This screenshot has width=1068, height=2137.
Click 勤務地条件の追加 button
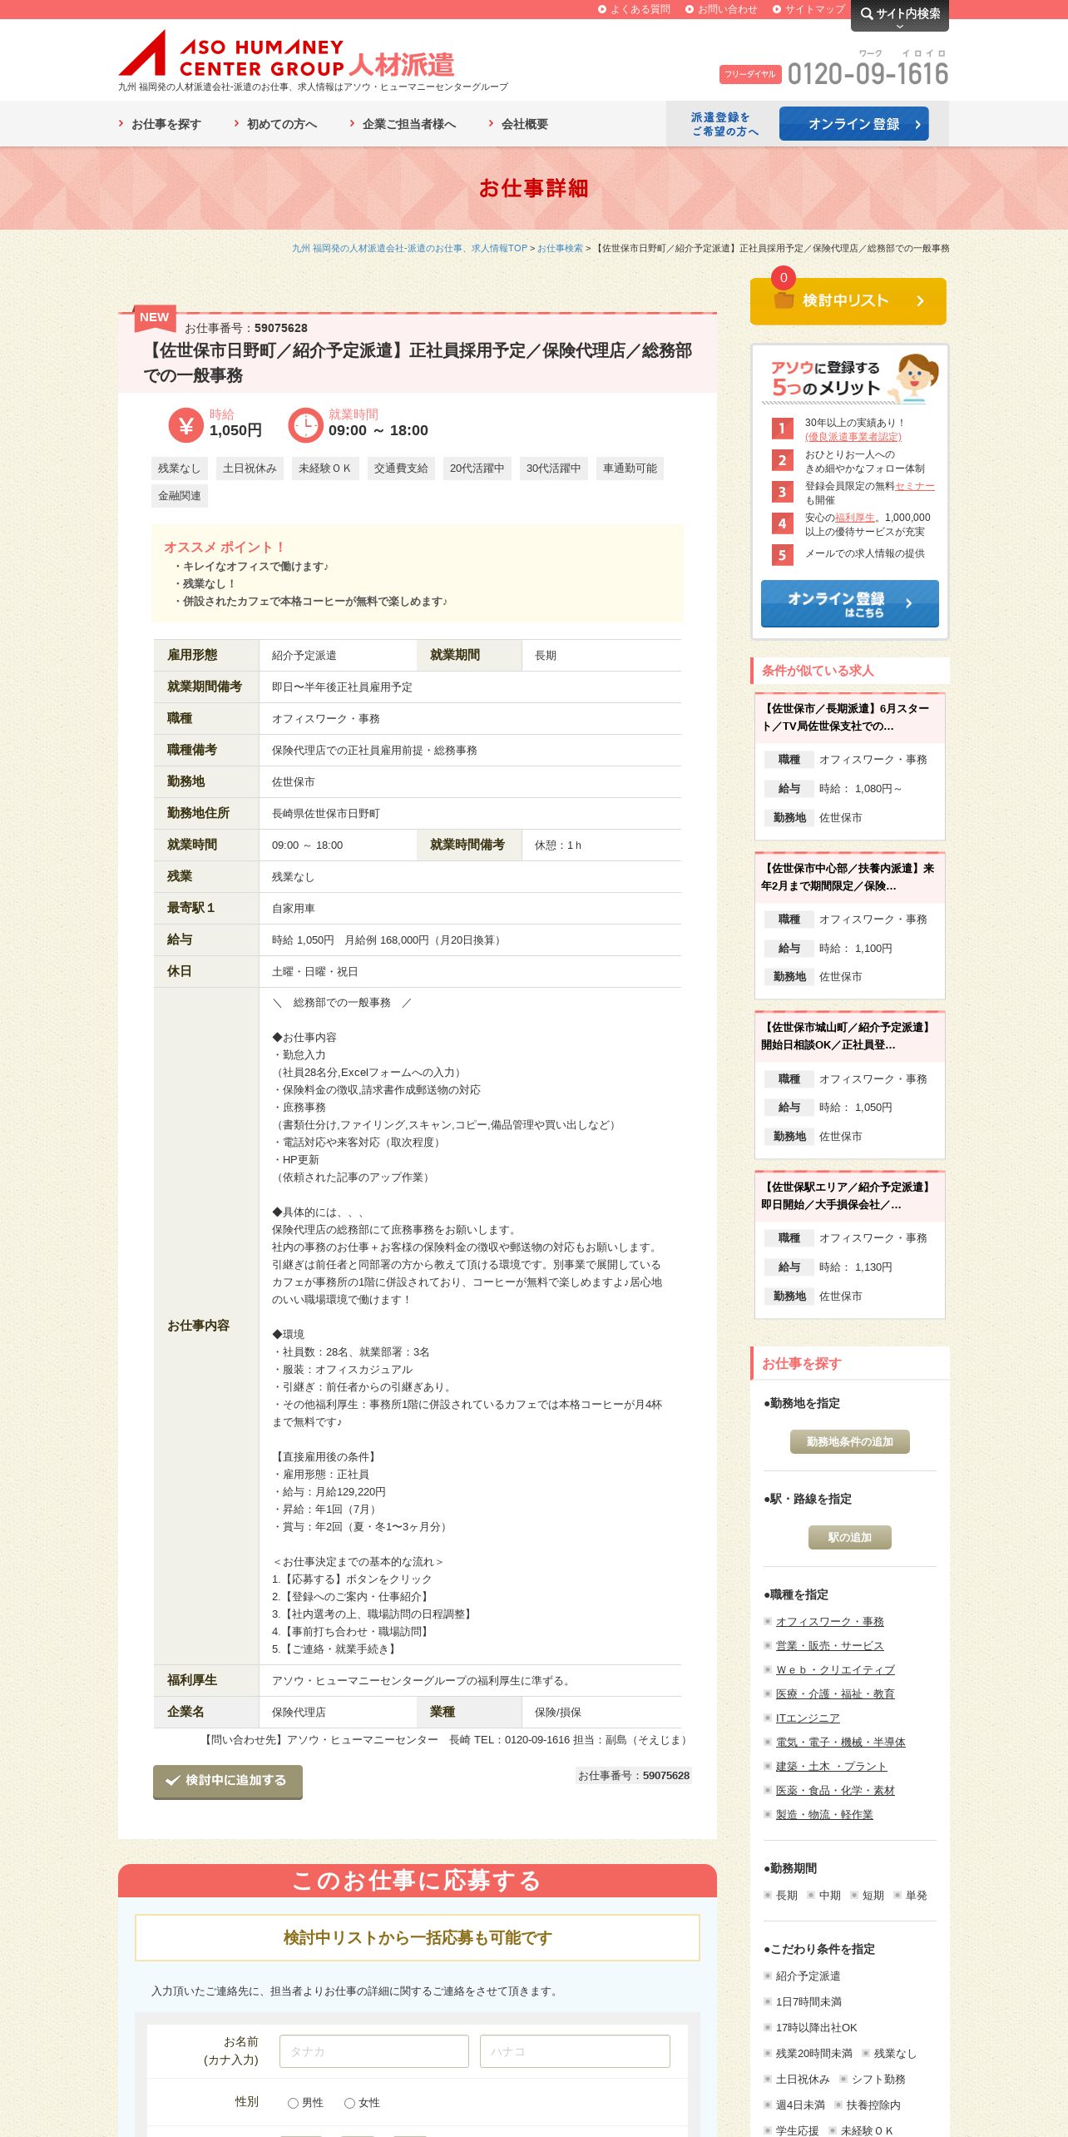(x=849, y=1441)
